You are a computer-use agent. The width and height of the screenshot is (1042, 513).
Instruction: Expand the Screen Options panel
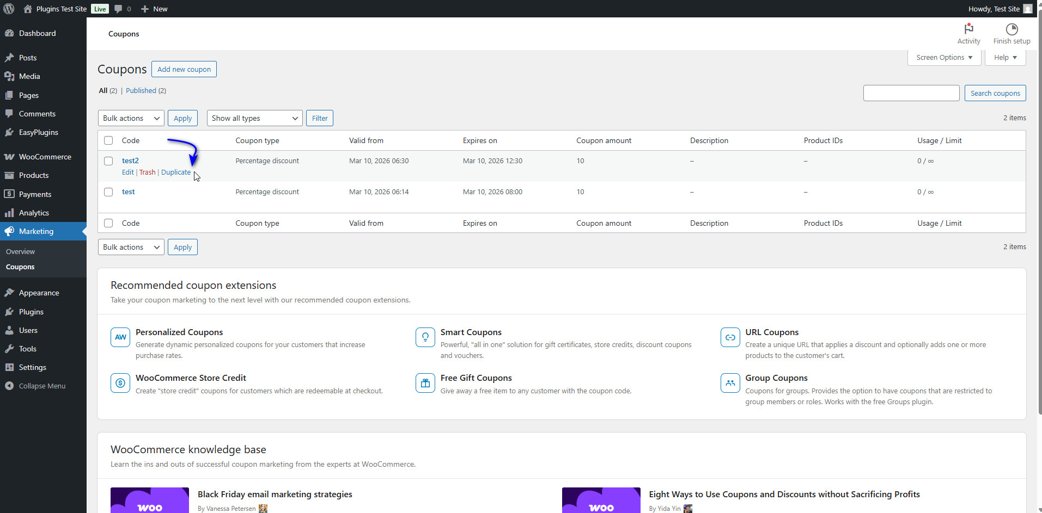(x=944, y=58)
